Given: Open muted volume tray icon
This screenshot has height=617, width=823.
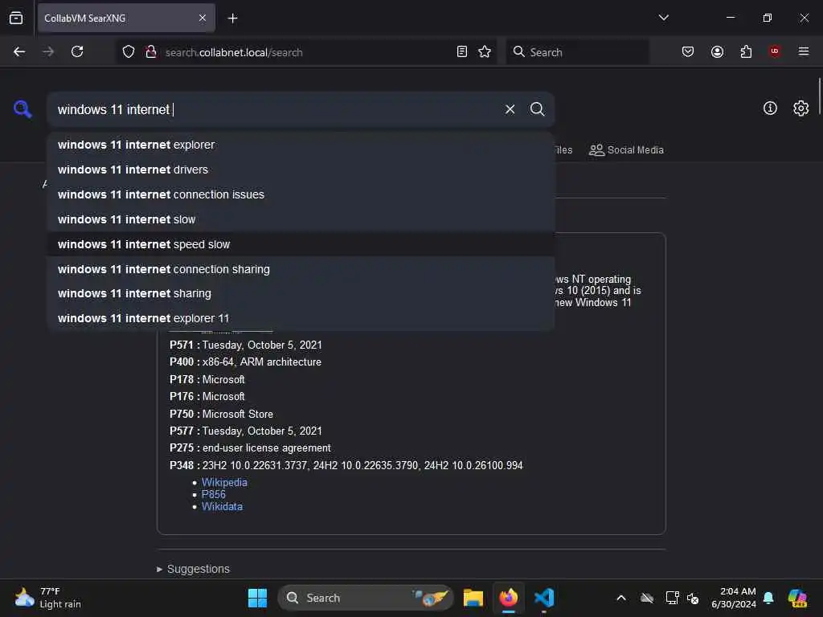Looking at the screenshot, I should tap(693, 598).
